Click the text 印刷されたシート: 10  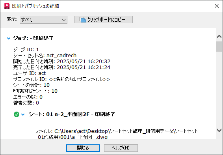click(x=35, y=91)
